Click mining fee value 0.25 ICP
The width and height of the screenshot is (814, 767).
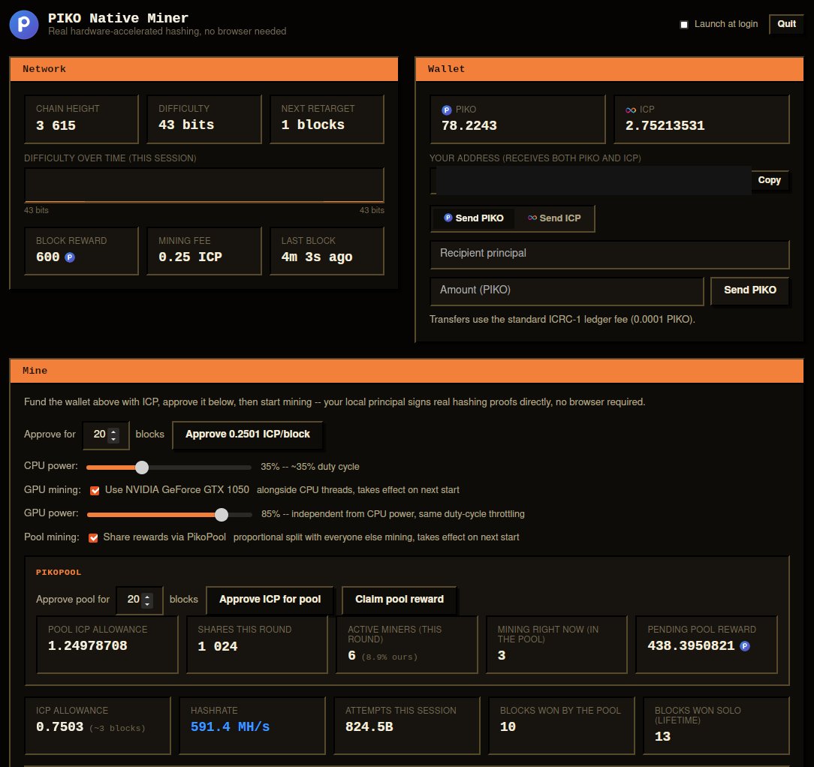coord(190,257)
